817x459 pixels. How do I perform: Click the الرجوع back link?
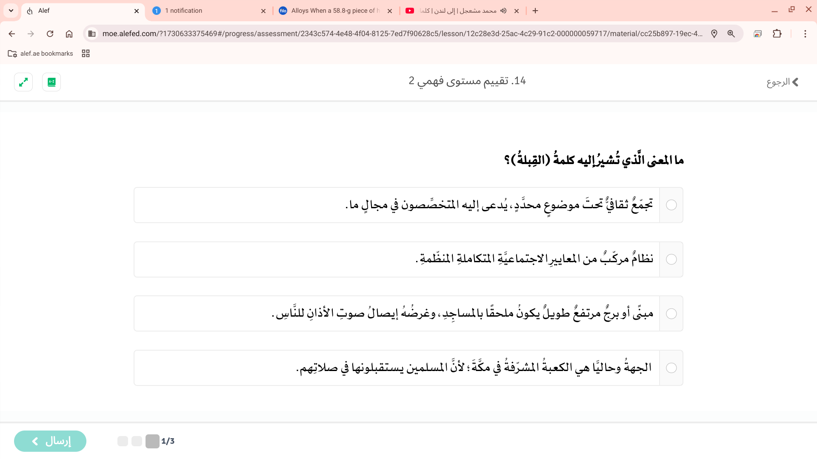(782, 82)
